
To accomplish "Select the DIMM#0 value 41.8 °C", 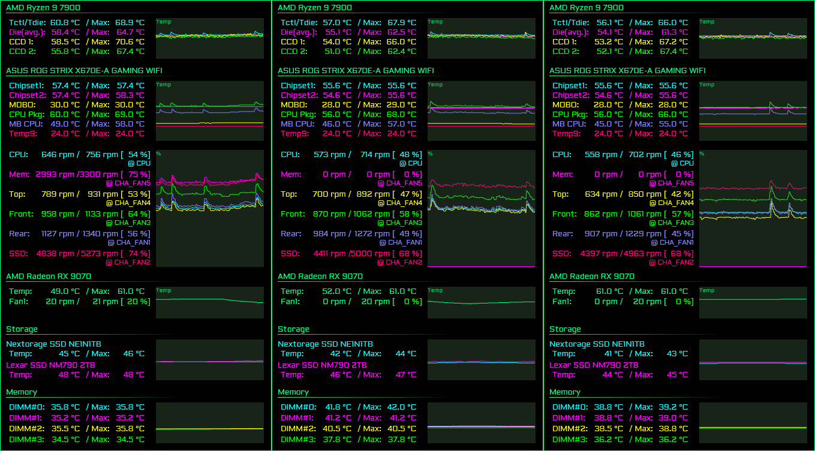I will [338, 407].
